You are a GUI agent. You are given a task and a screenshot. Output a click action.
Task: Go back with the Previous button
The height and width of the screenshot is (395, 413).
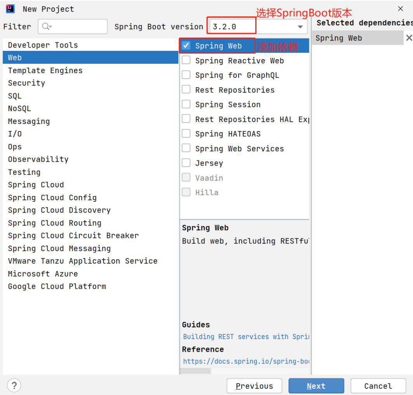254,386
